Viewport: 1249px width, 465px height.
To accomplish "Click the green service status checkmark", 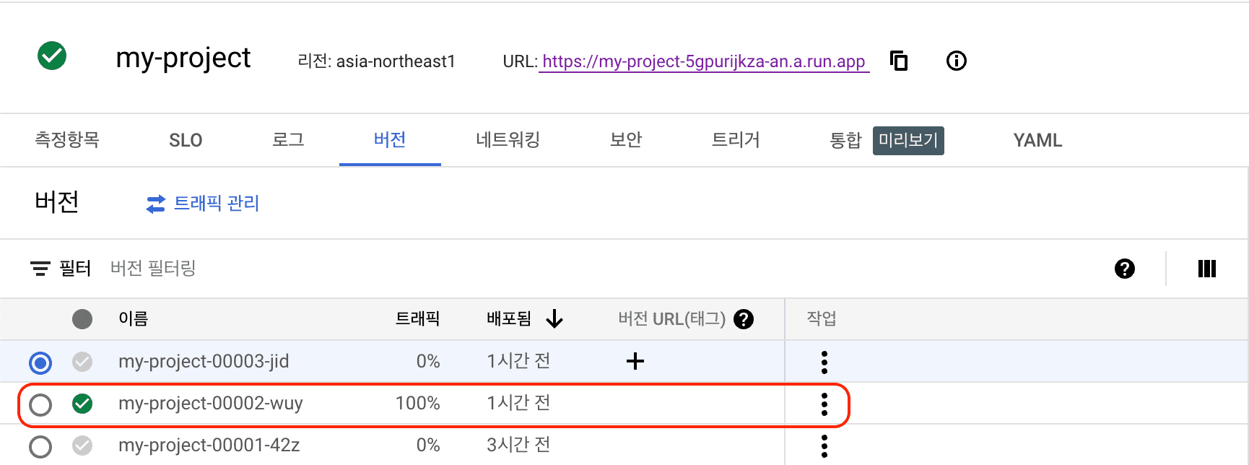I will [x=52, y=56].
